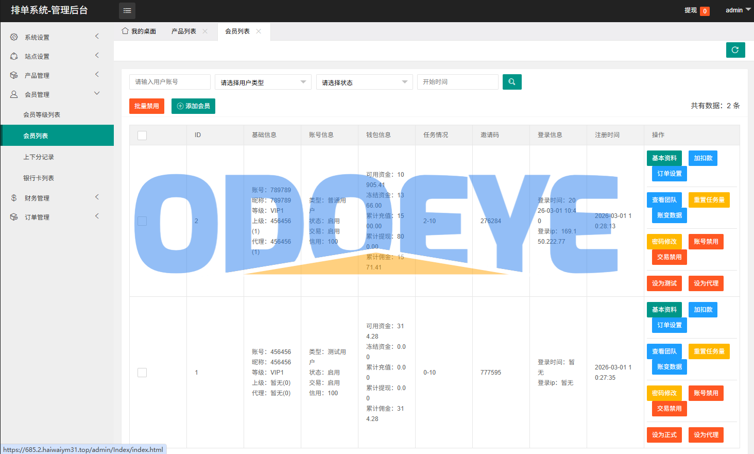Open 站点设置 using its sidebar icon
The width and height of the screenshot is (754, 454).
coord(14,56)
